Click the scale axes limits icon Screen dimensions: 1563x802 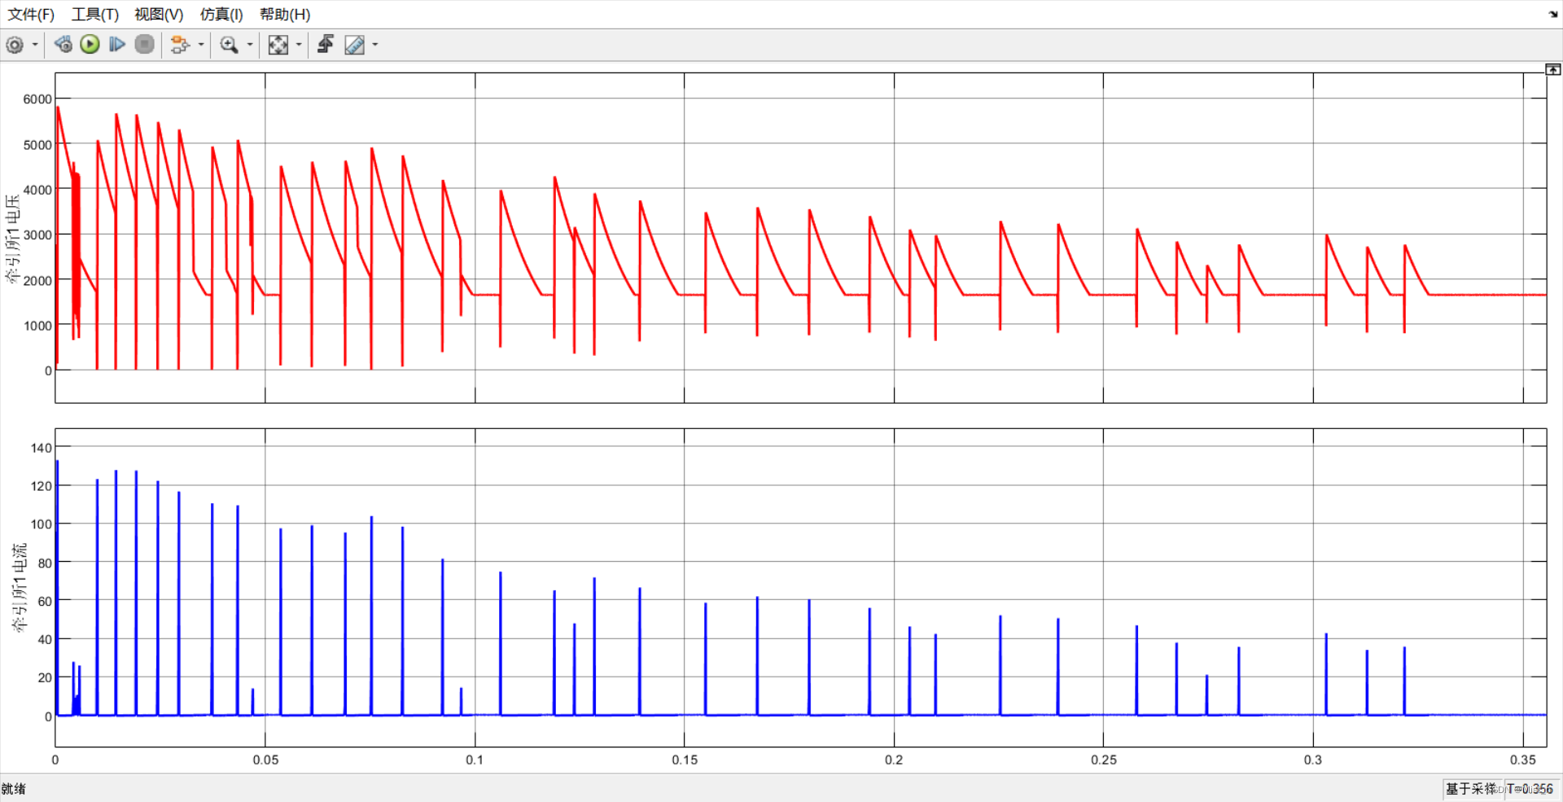pos(278,45)
